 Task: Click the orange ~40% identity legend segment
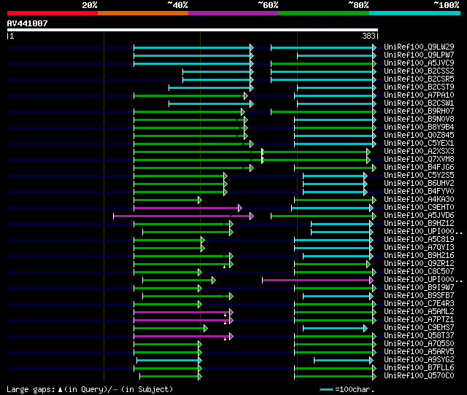click(143, 13)
